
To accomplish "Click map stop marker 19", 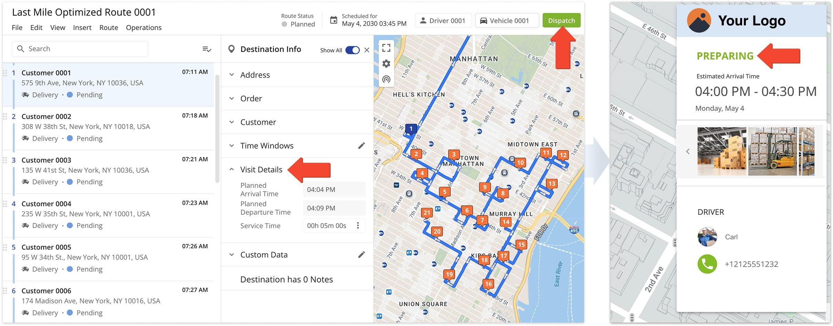I will pos(449,275).
